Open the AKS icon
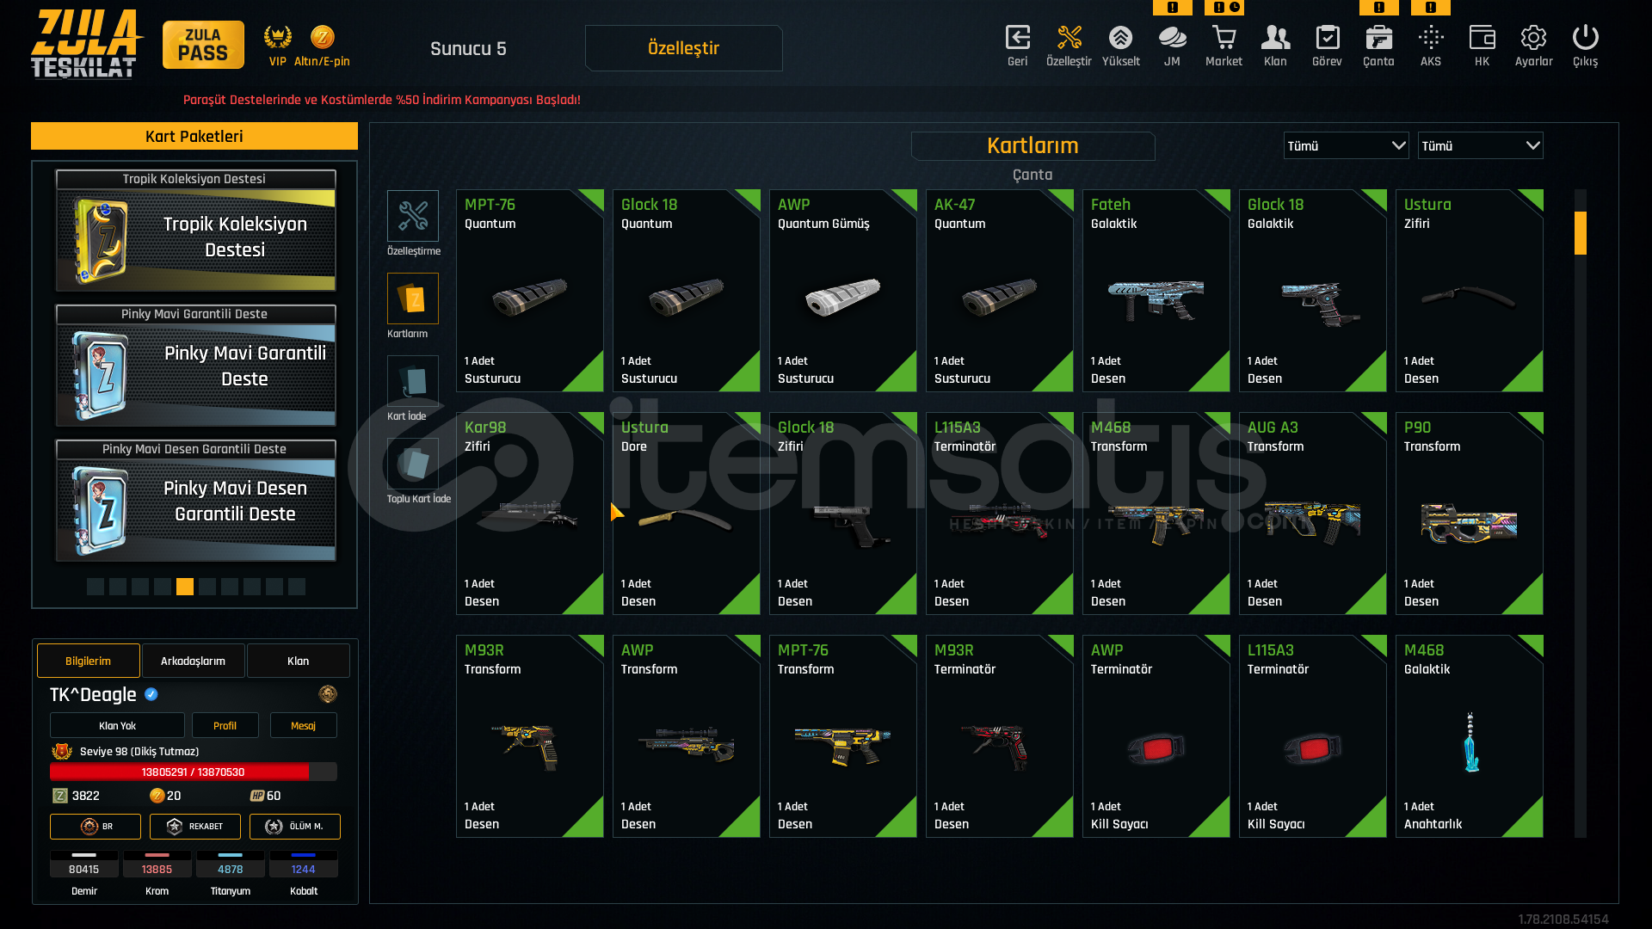 click(x=1431, y=38)
